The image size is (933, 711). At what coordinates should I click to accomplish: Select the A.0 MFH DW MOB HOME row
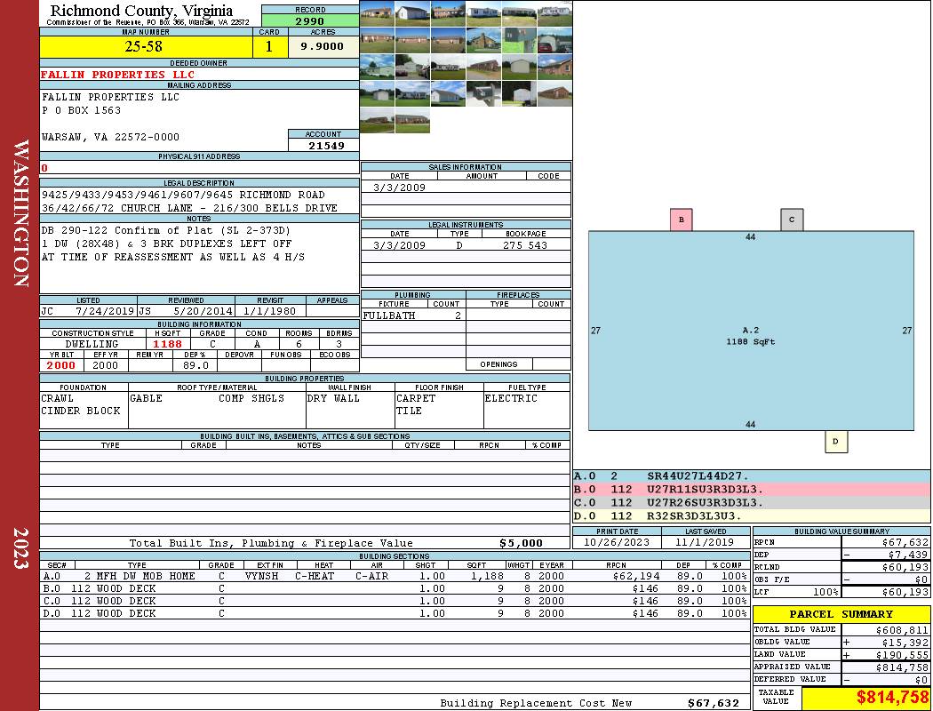click(x=394, y=576)
